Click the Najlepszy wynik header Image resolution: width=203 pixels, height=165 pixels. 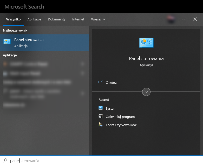pos(15,31)
